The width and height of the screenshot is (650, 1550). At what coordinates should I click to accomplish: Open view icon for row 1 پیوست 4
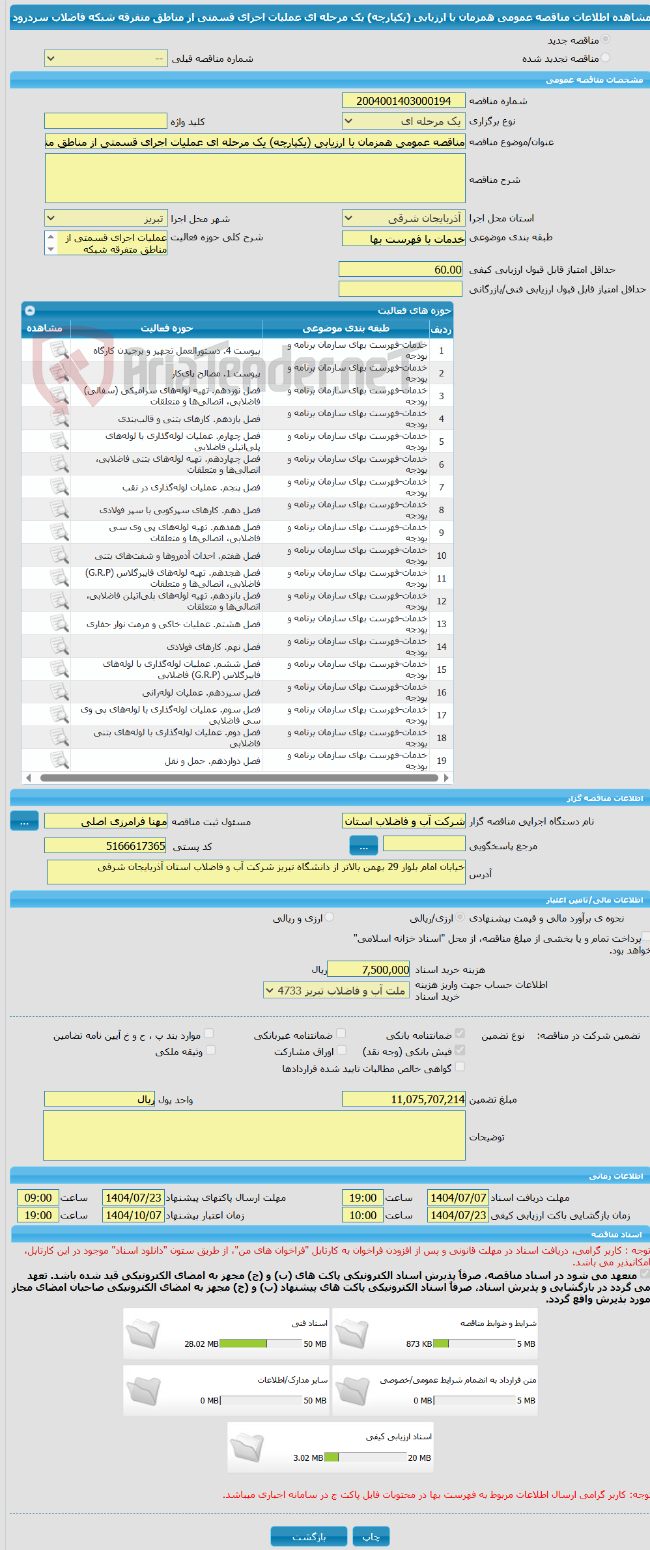point(59,350)
